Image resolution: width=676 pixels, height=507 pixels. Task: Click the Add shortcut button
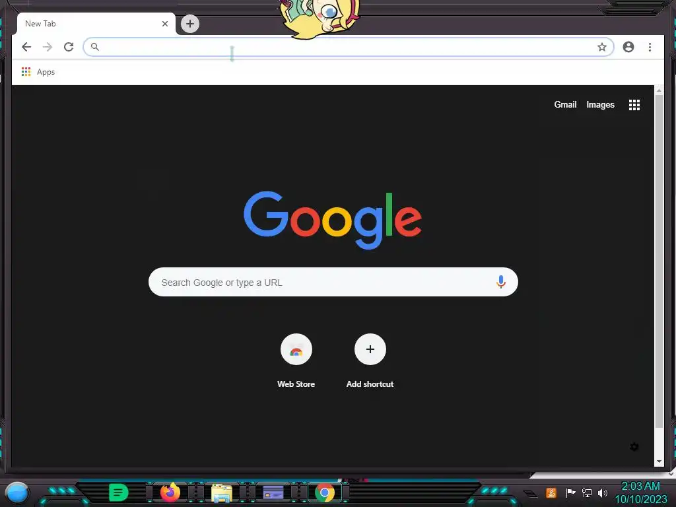pos(370,361)
